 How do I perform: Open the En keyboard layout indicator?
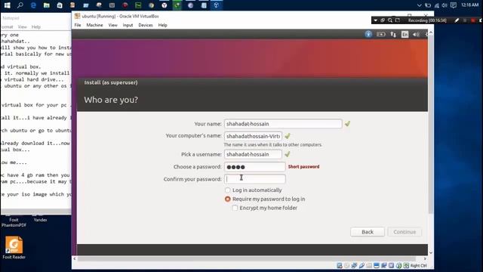405,34
